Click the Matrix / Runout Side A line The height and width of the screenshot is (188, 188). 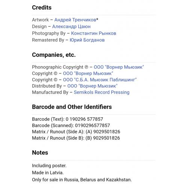click(x=76, y=132)
